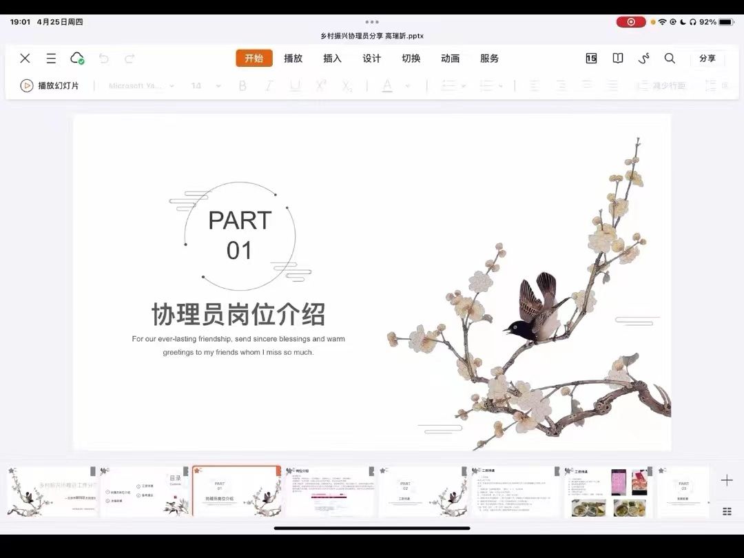Switch to the 插入 tab
The image size is (744, 558).
pyautogui.click(x=332, y=59)
